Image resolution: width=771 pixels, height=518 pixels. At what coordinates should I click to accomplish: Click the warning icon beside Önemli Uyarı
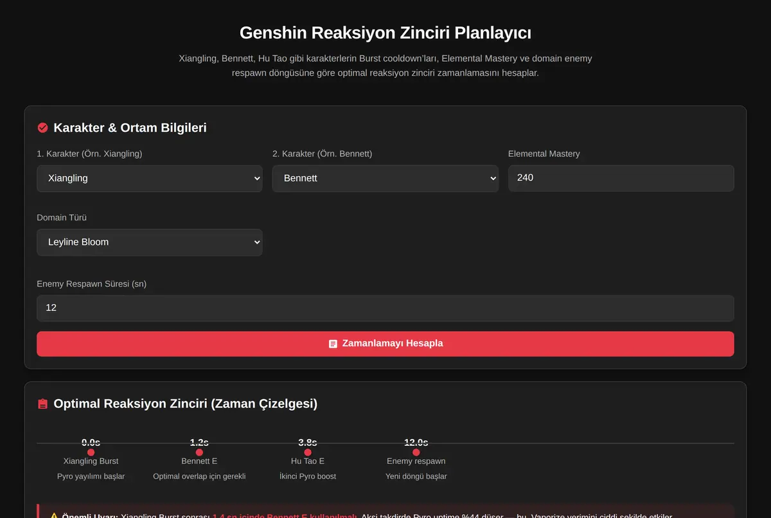click(54, 517)
